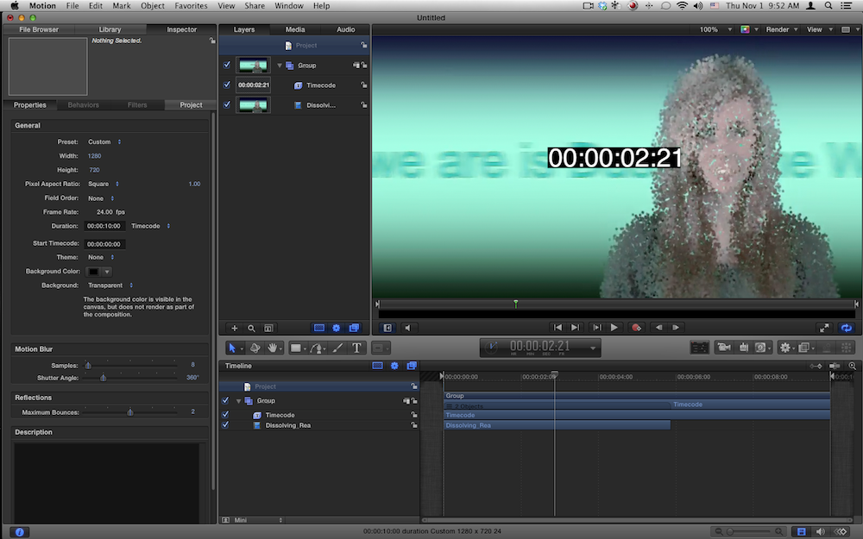Click the Dissolving_Rea clip in timeline

pos(557,425)
